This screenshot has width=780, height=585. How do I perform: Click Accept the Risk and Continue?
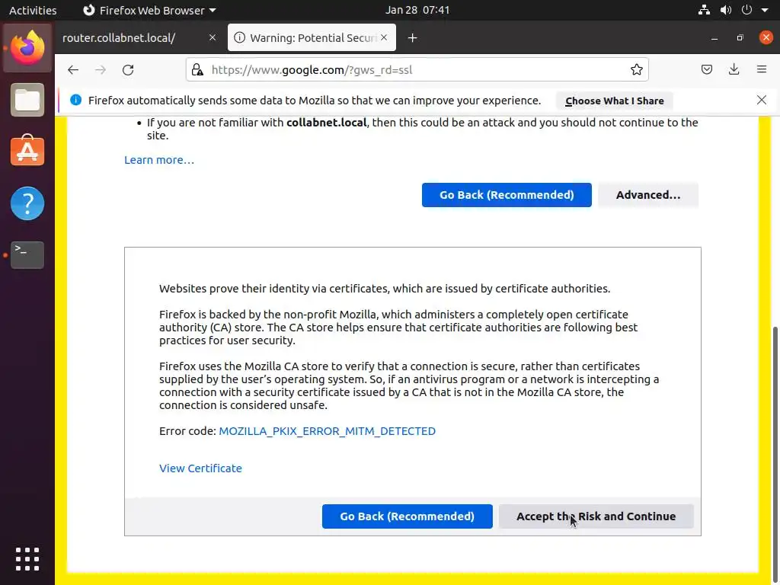pyautogui.click(x=596, y=516)
